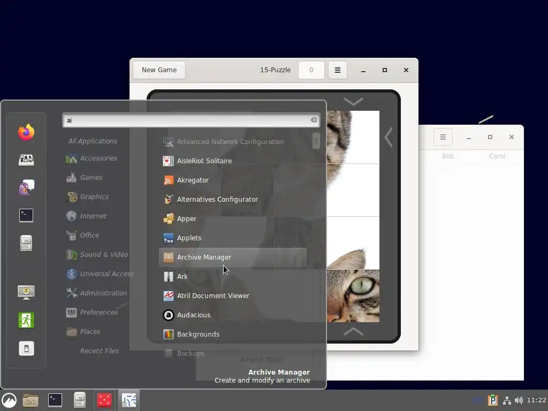Viewport: 548px width, 411px height.
Task: Select the Universal Access category
Action: pyautogui.click(x=100, y=273)
